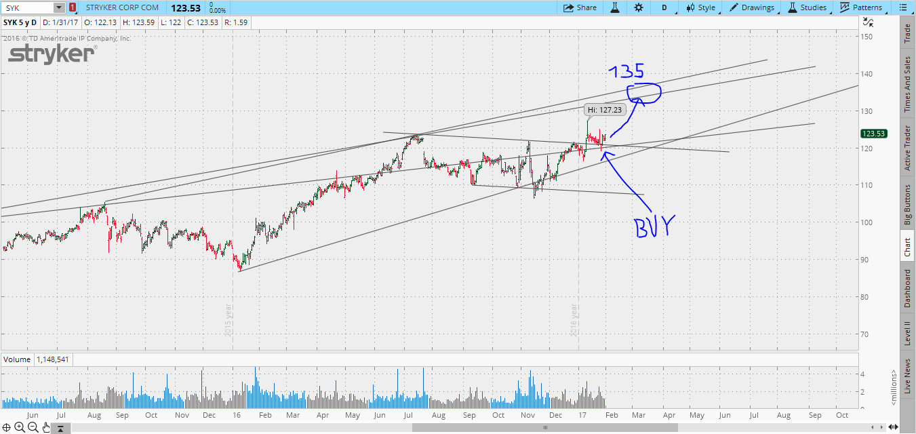Open the Share menu

(580, 7)
